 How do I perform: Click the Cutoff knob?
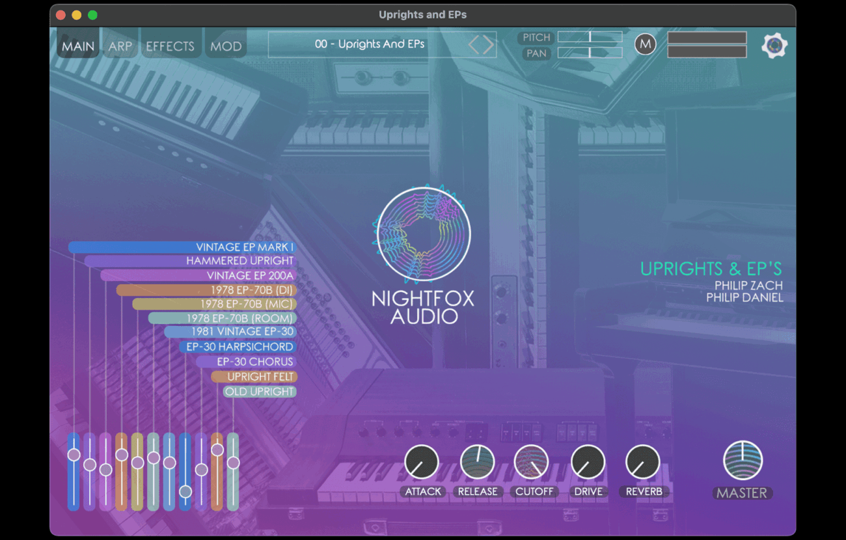pos(532,462)
